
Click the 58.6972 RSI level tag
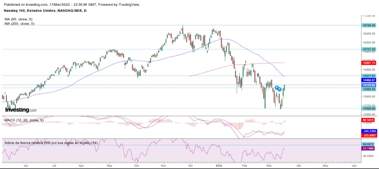pos(368,144)
